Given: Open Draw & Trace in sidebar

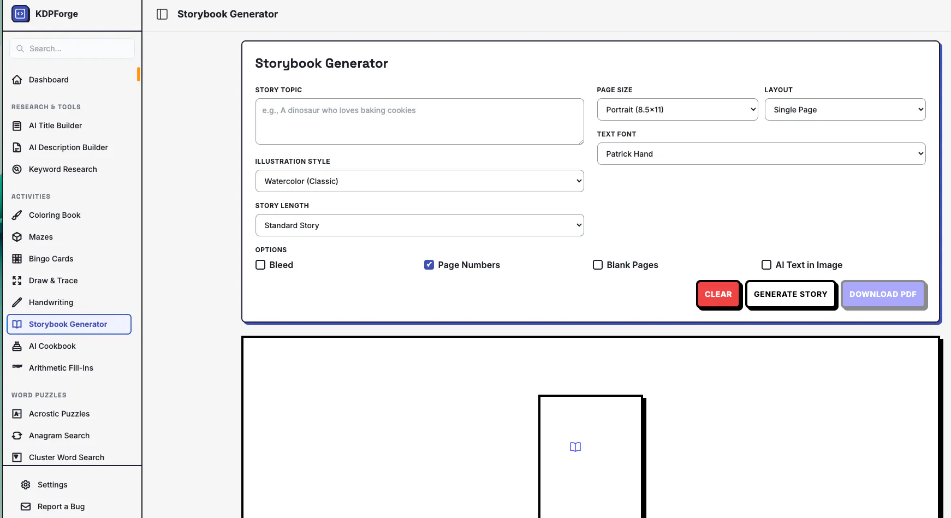Looking at the screenshot, I should tap(69, 281).
